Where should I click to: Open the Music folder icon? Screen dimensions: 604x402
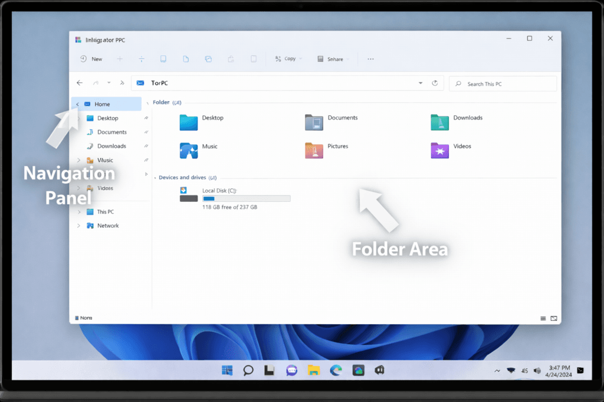point(189,150)
